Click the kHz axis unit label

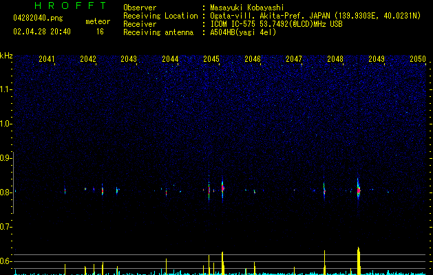[6, 56]
